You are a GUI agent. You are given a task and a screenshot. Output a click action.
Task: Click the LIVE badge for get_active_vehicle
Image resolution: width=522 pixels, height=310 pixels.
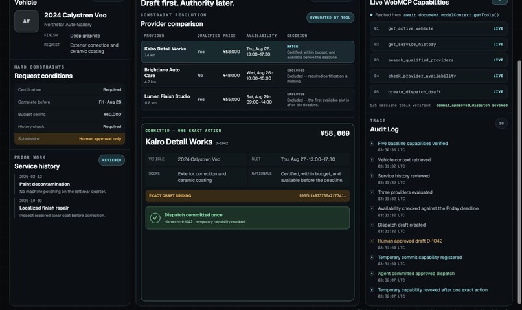[498, 28]
